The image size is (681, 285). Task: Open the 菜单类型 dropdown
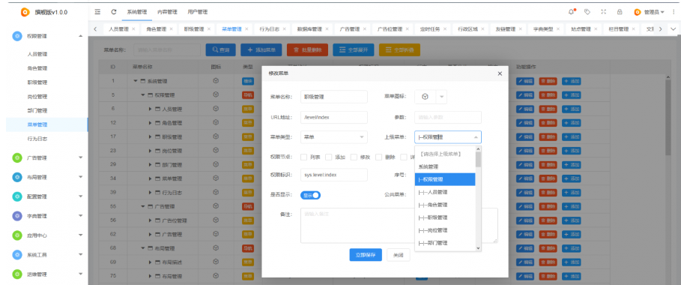click(x=334, y=137)
